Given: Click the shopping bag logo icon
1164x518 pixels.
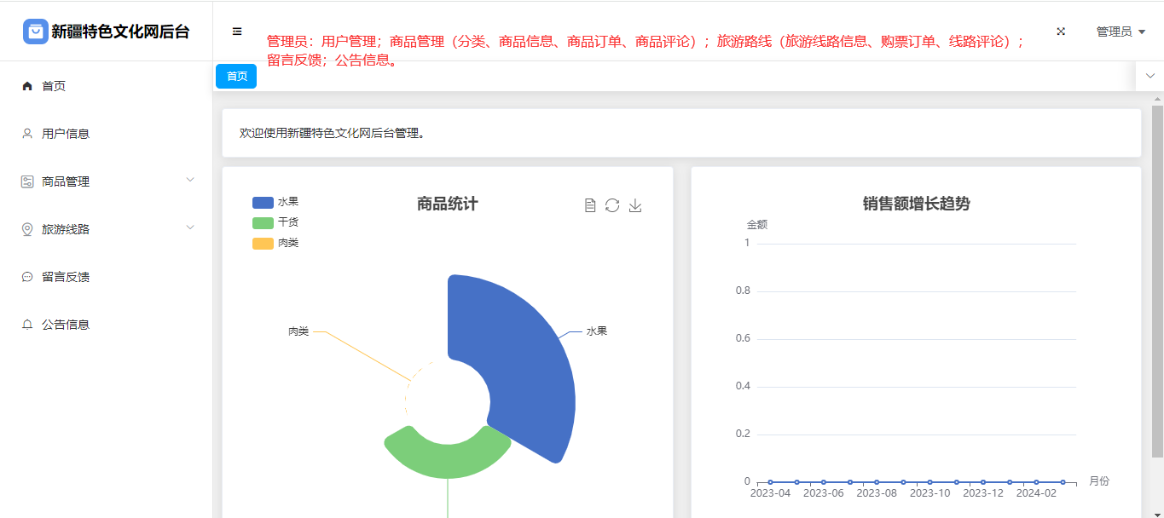Looking at the screenshot, I should [36, 32].
